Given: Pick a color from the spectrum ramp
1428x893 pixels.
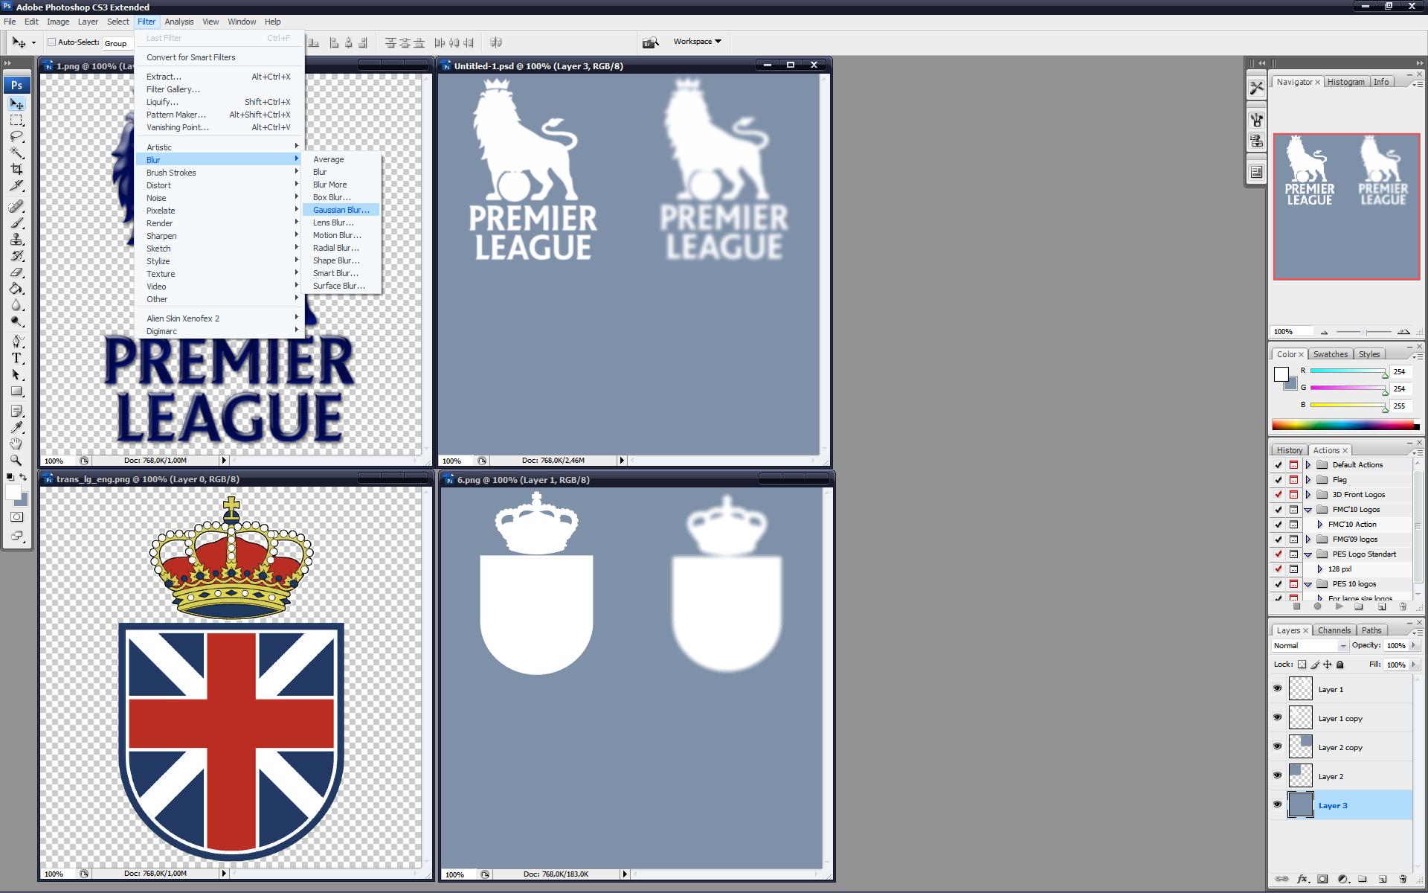Looking at the screenshot, I should click(x=1345, y=426).
